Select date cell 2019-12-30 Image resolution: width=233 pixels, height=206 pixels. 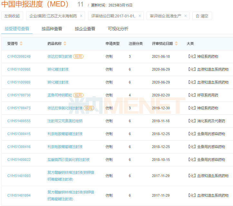tap(161, 108)
